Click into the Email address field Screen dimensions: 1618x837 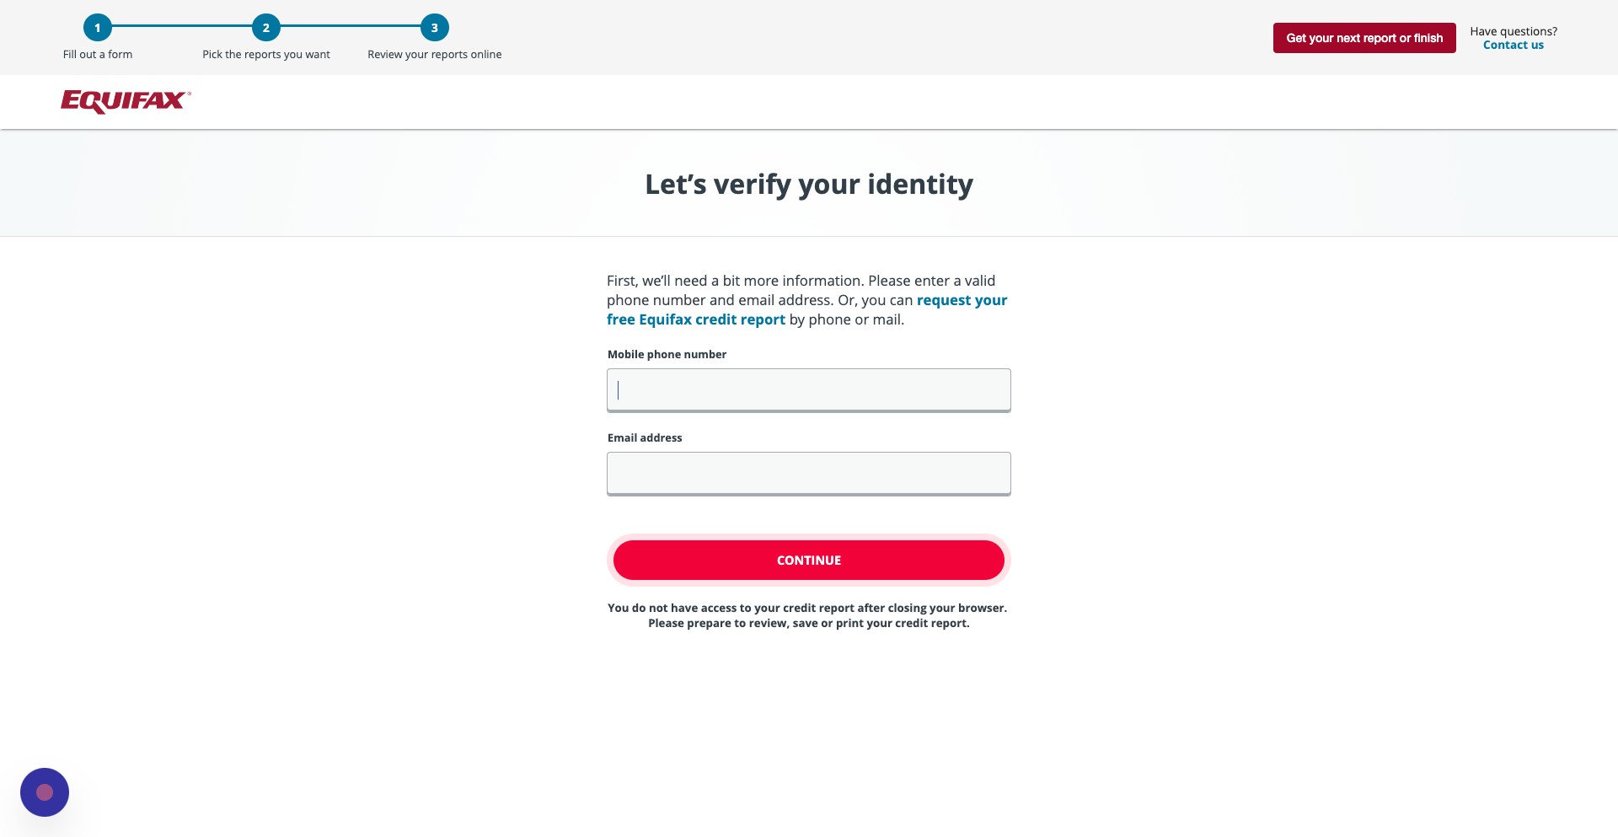point(809,474)
